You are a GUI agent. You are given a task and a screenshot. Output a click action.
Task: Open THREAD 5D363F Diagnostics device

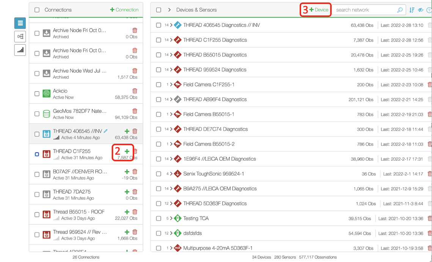pos(215,204)
